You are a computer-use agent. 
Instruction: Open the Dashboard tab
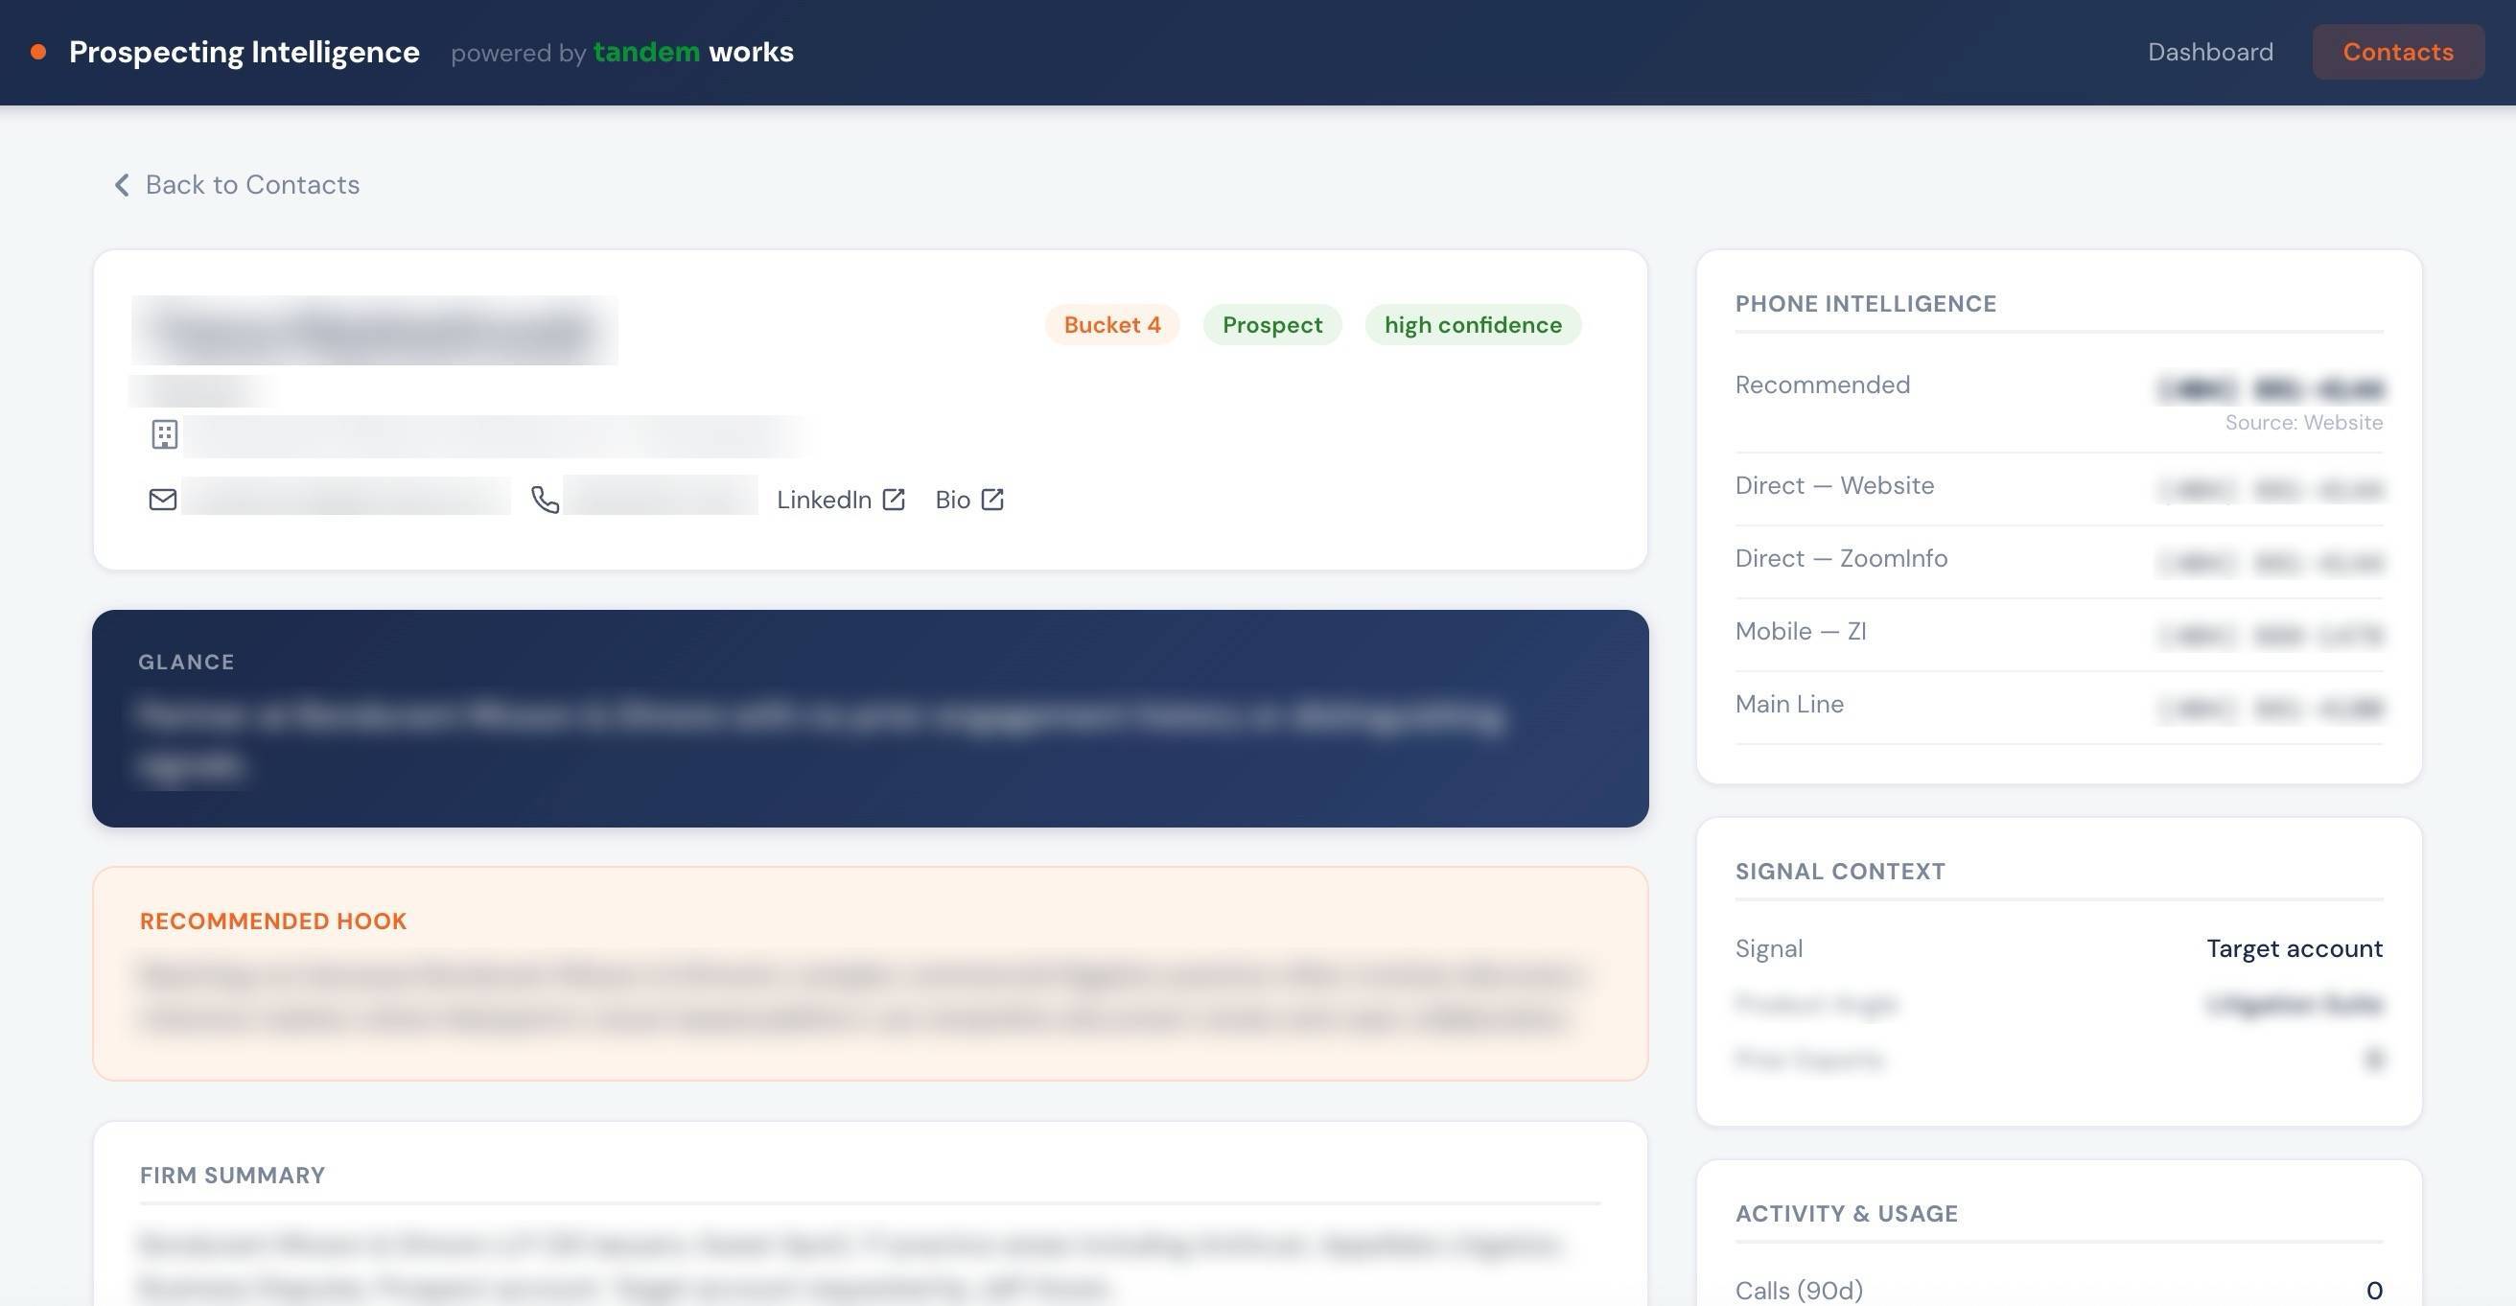[x=2209, y=52]
